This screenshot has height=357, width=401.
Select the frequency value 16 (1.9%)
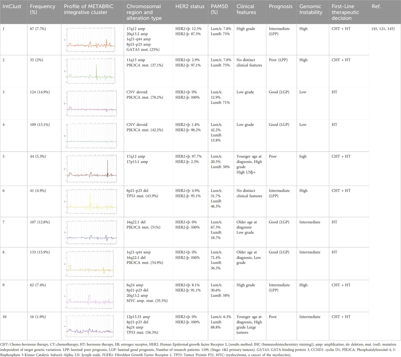pos(38,317)
